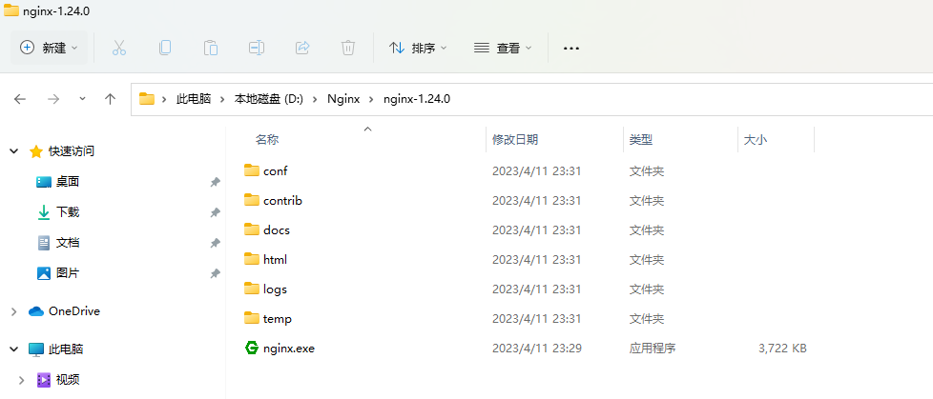The image size is (933, 399).
Task: Select OneDrive in the sidebar
Action: pos(74,311)
